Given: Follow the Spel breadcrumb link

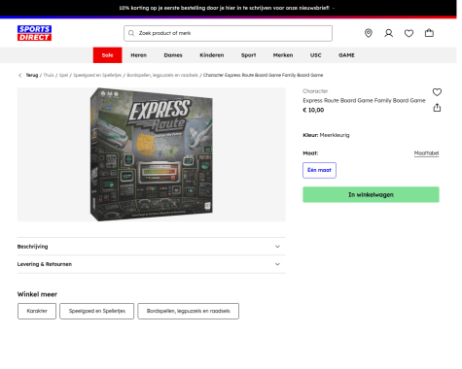Looking at the screenshot, I should (x=64, y=75).
